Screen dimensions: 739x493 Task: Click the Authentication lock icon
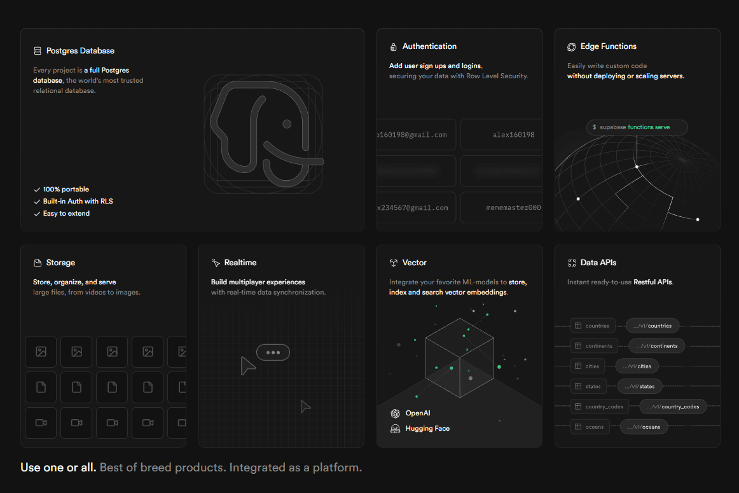click(x=394, y=47)
